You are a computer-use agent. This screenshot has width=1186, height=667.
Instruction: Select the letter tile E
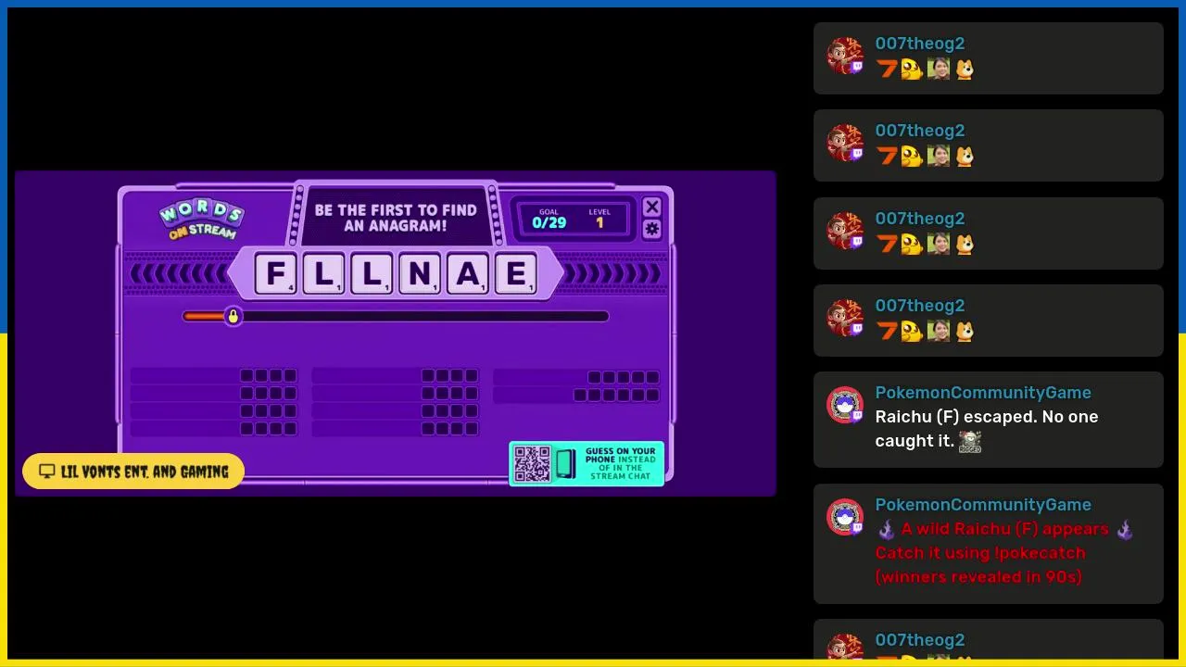point(516,273)
